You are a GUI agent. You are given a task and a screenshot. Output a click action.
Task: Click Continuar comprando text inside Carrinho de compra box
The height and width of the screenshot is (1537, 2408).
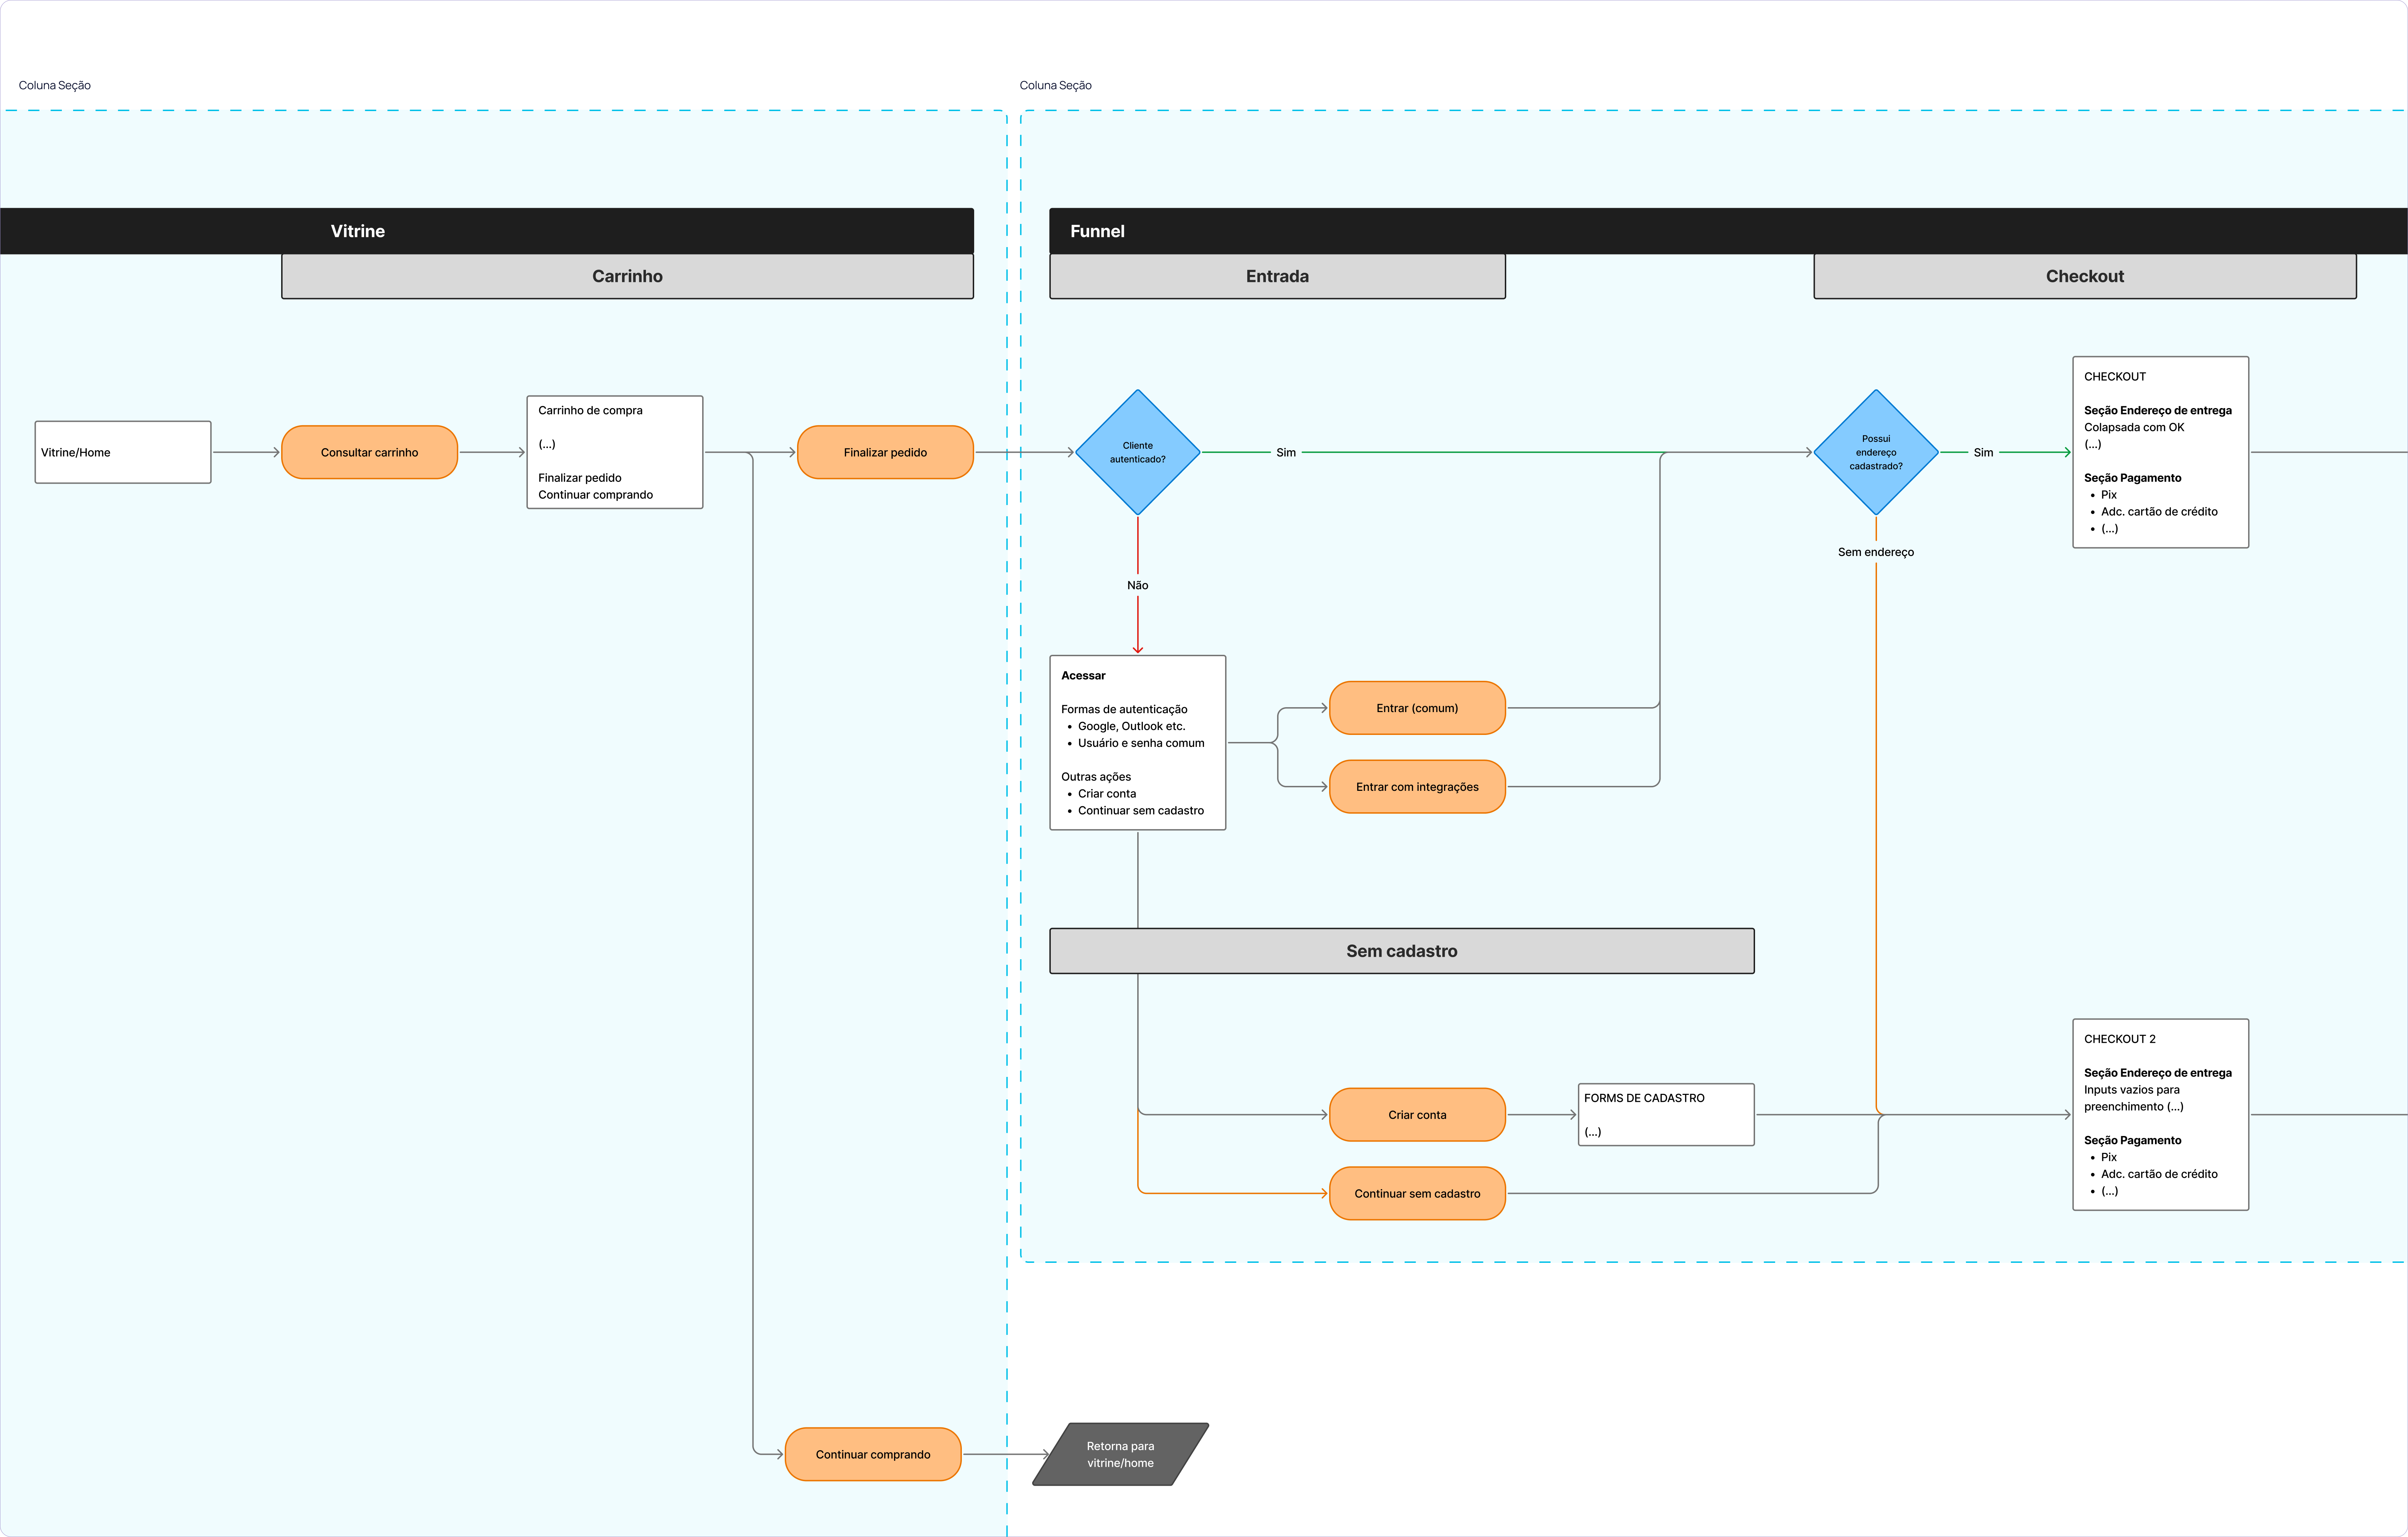[x=596, y=495]
